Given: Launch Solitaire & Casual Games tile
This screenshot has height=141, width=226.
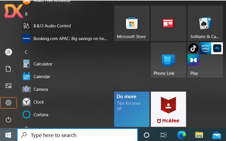Looking at the screenshot, I should tap(205, 23).
